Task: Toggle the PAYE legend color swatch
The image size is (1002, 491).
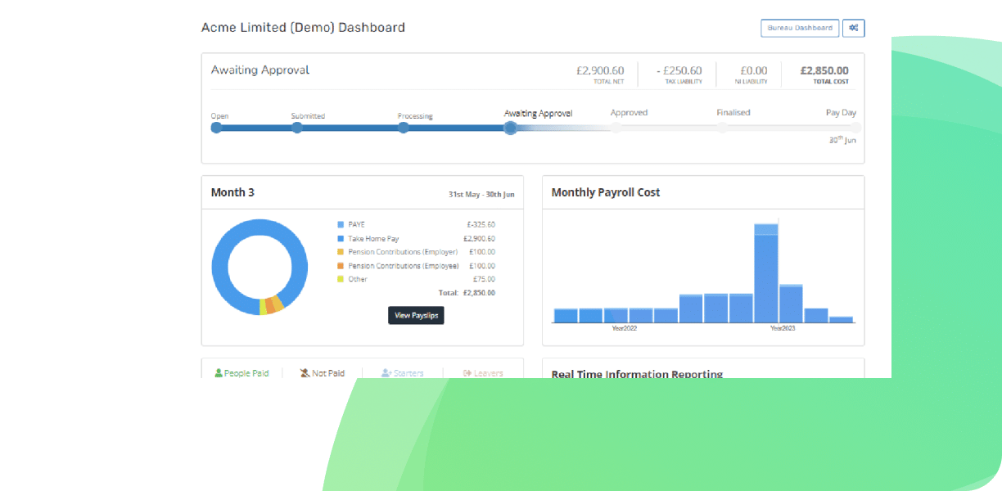Action: coord(341,224)
